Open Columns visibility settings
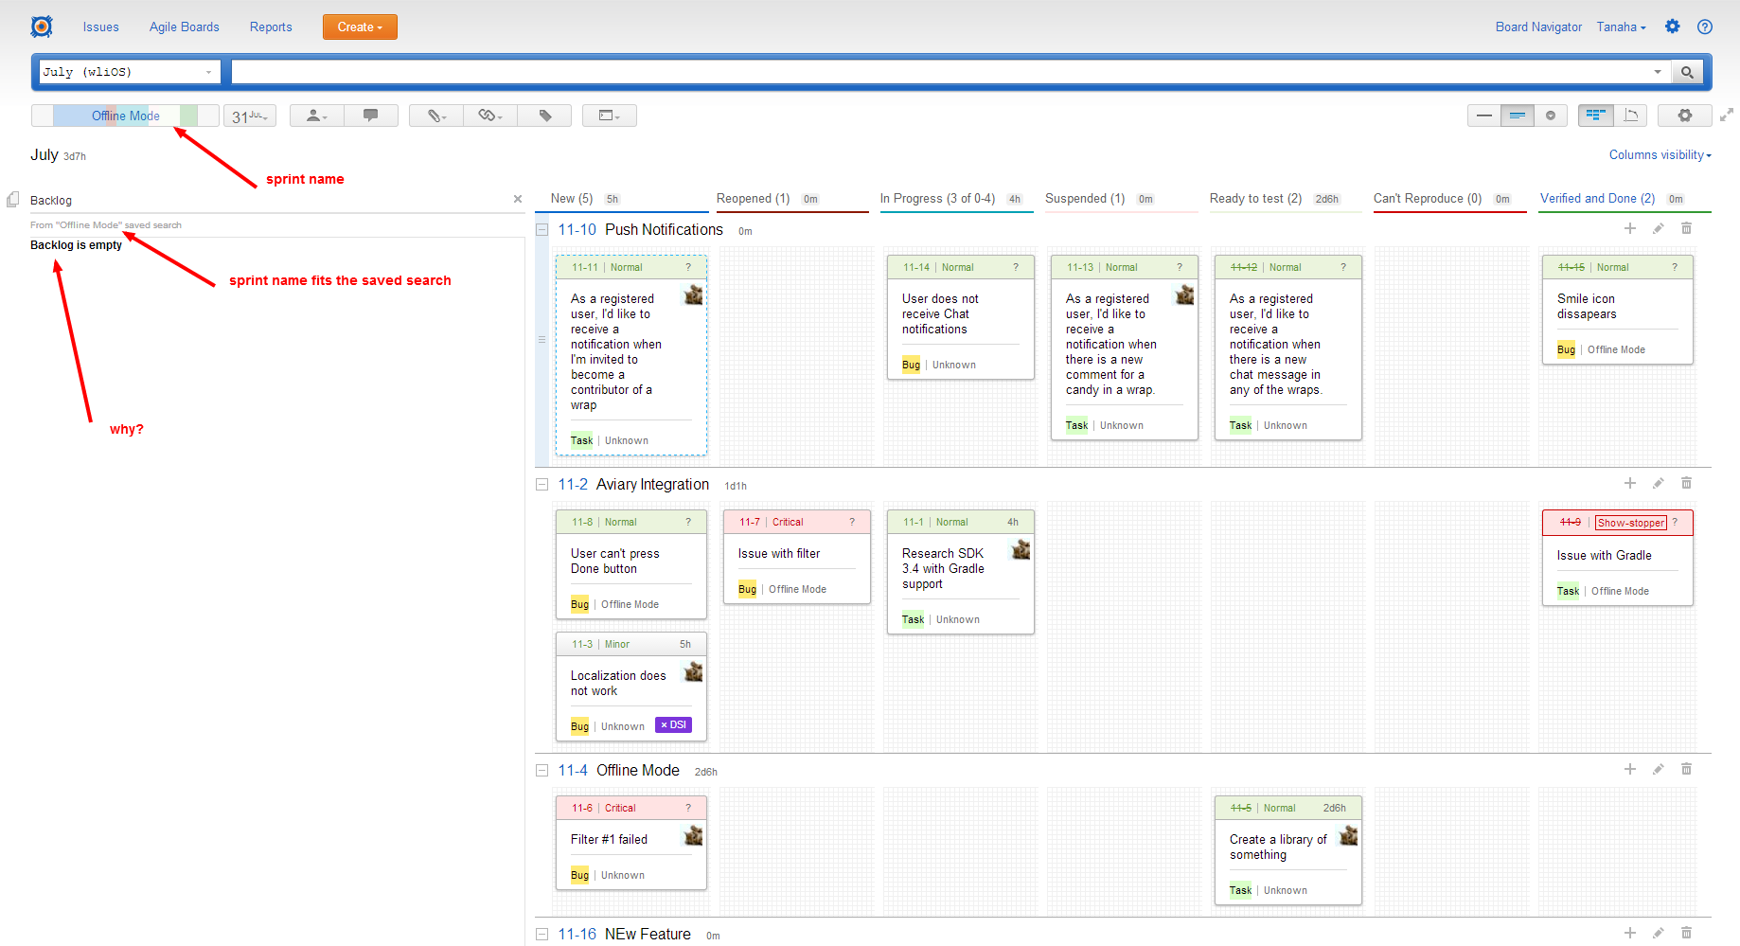This screenshot has height=946, width=1740. (1659, 154)
